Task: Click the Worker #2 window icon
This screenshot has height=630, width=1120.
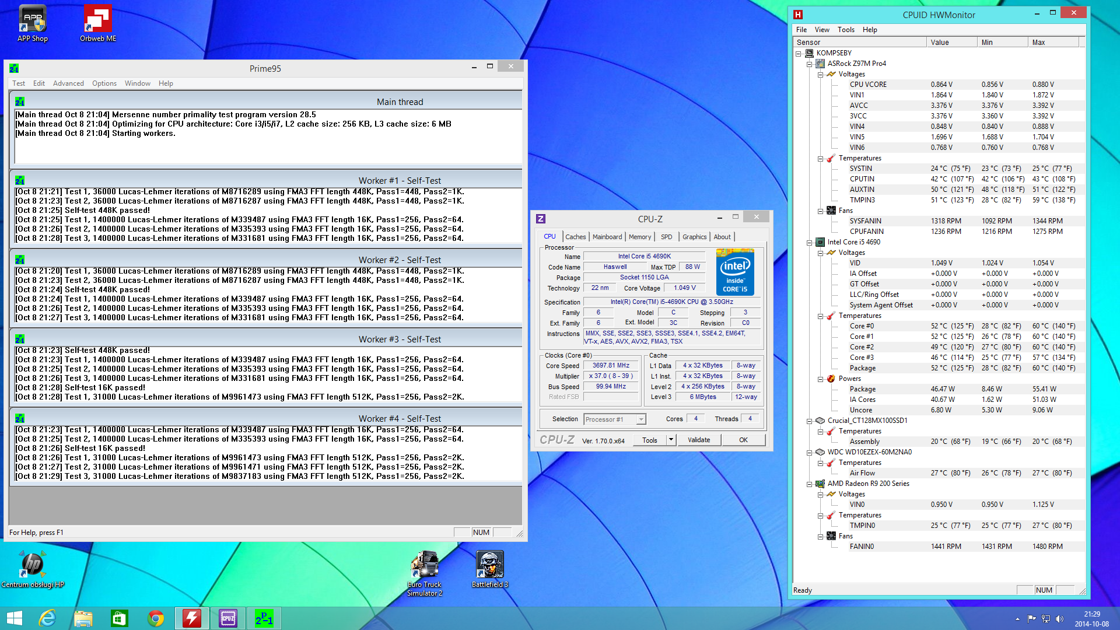Action: click(x=20, y=260)
